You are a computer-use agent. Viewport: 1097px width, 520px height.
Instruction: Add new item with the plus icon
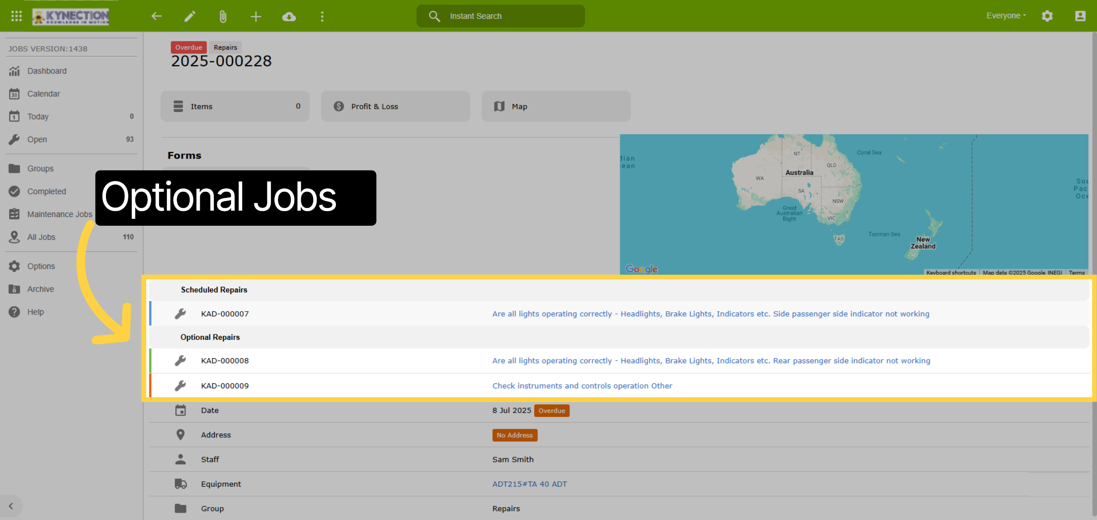pyautogui.click(x=256, y=16)
